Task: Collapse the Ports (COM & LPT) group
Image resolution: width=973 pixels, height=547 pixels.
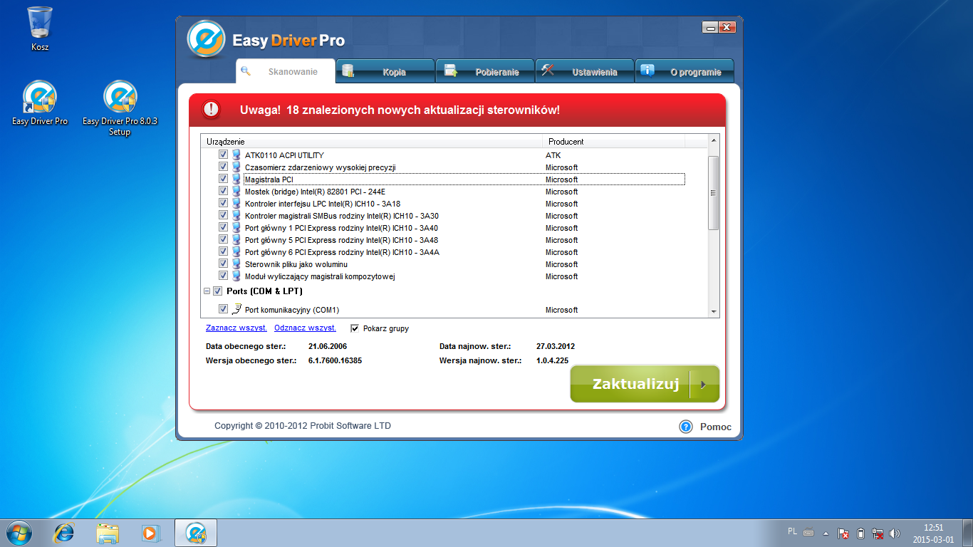Action: (207, 291)
